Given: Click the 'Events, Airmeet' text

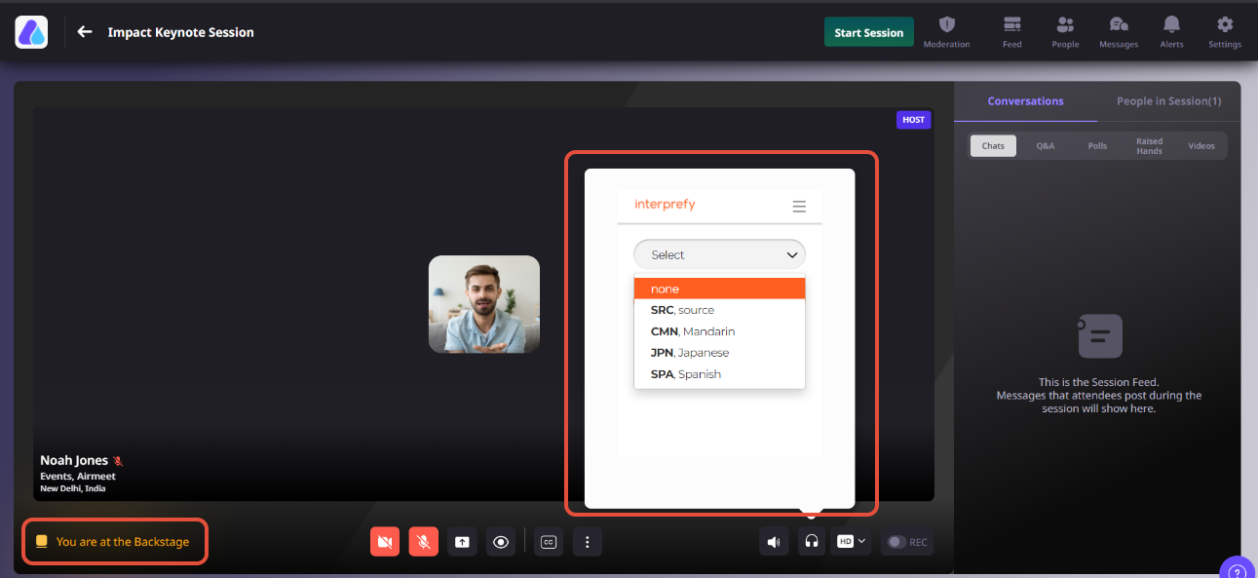Looking at the screenshot, I should pyautogui.click(x=78, y=476).
